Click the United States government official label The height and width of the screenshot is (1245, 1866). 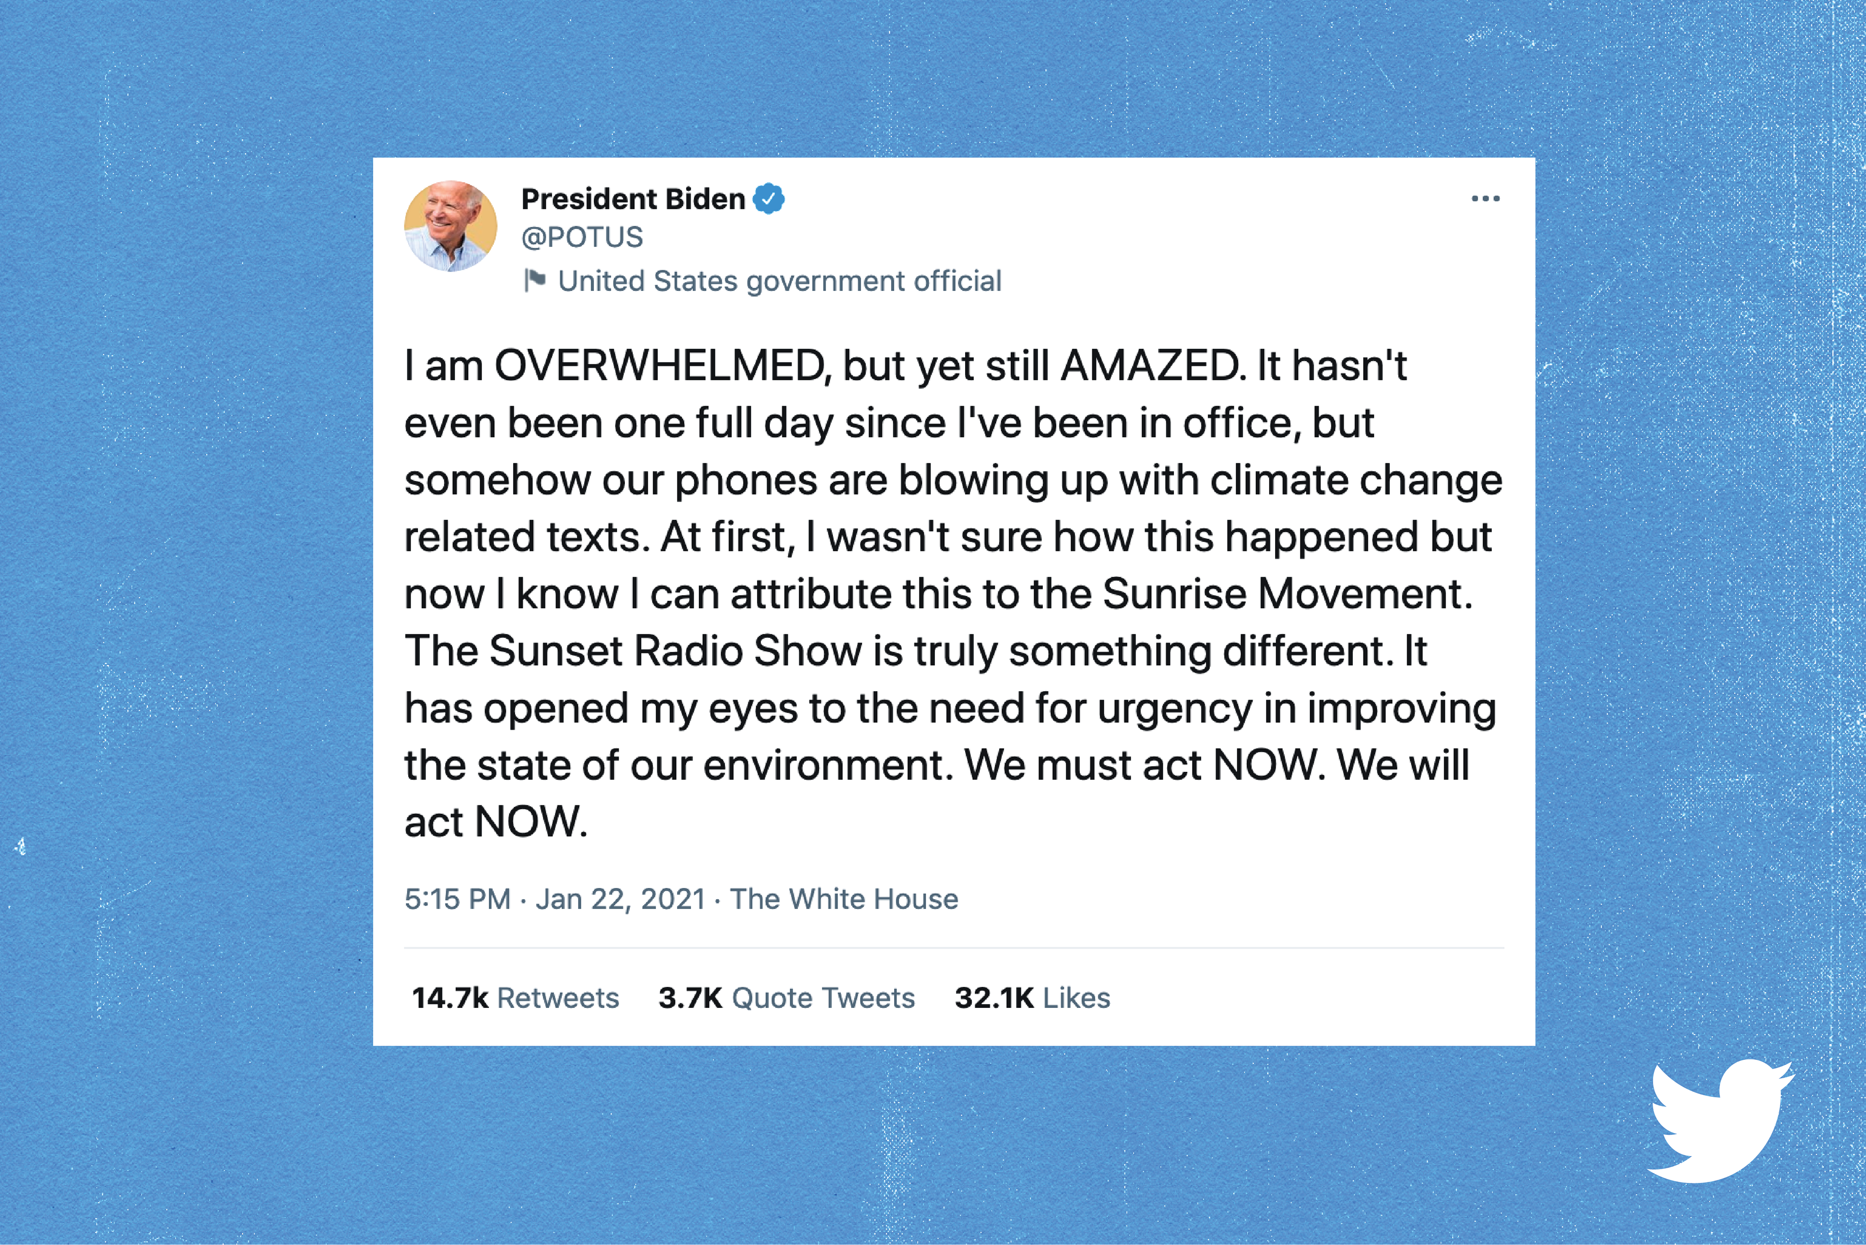click(x=779, y=281)
